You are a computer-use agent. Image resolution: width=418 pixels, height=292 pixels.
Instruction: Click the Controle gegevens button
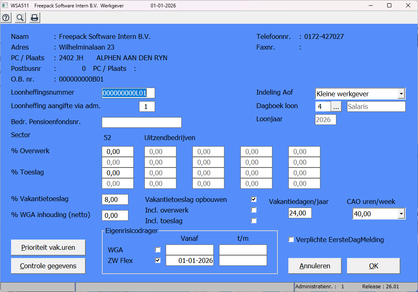pyautogui.click(x=48, y=266)
